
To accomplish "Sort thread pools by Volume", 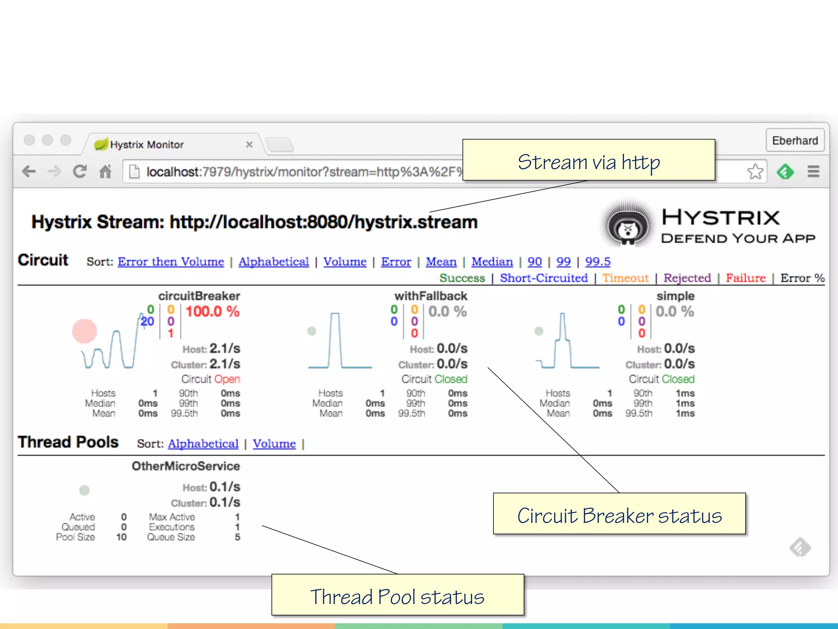I will pos(274,444).
